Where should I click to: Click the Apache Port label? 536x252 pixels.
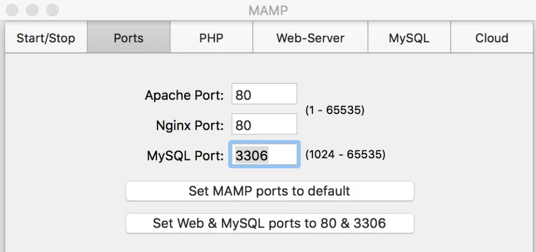184,95
